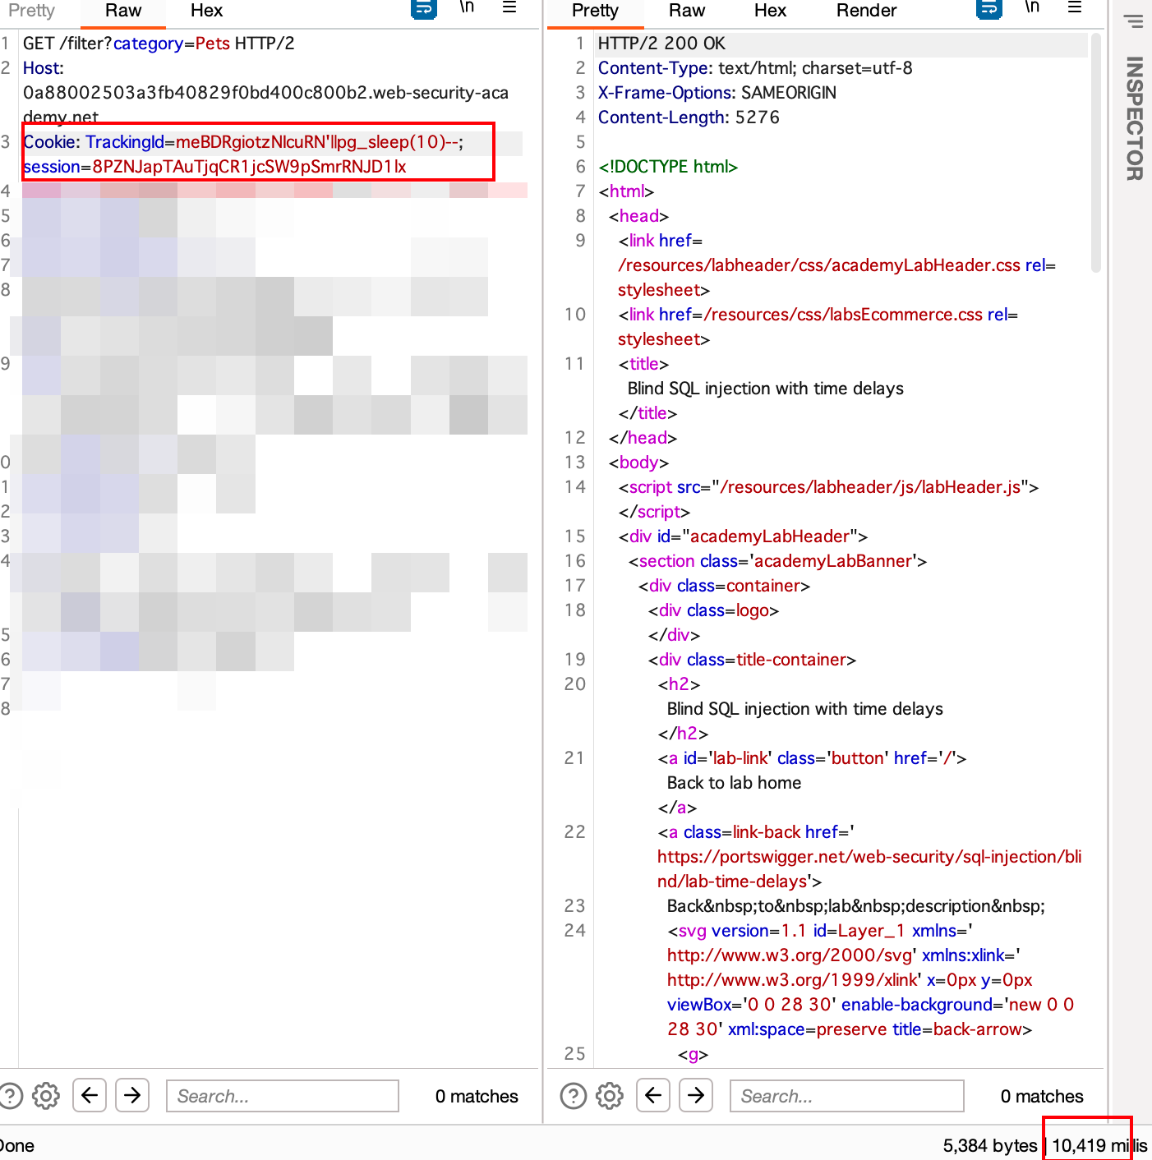Click the help icon below the request panel
1152x1160 pixels.
point(11,1095)
